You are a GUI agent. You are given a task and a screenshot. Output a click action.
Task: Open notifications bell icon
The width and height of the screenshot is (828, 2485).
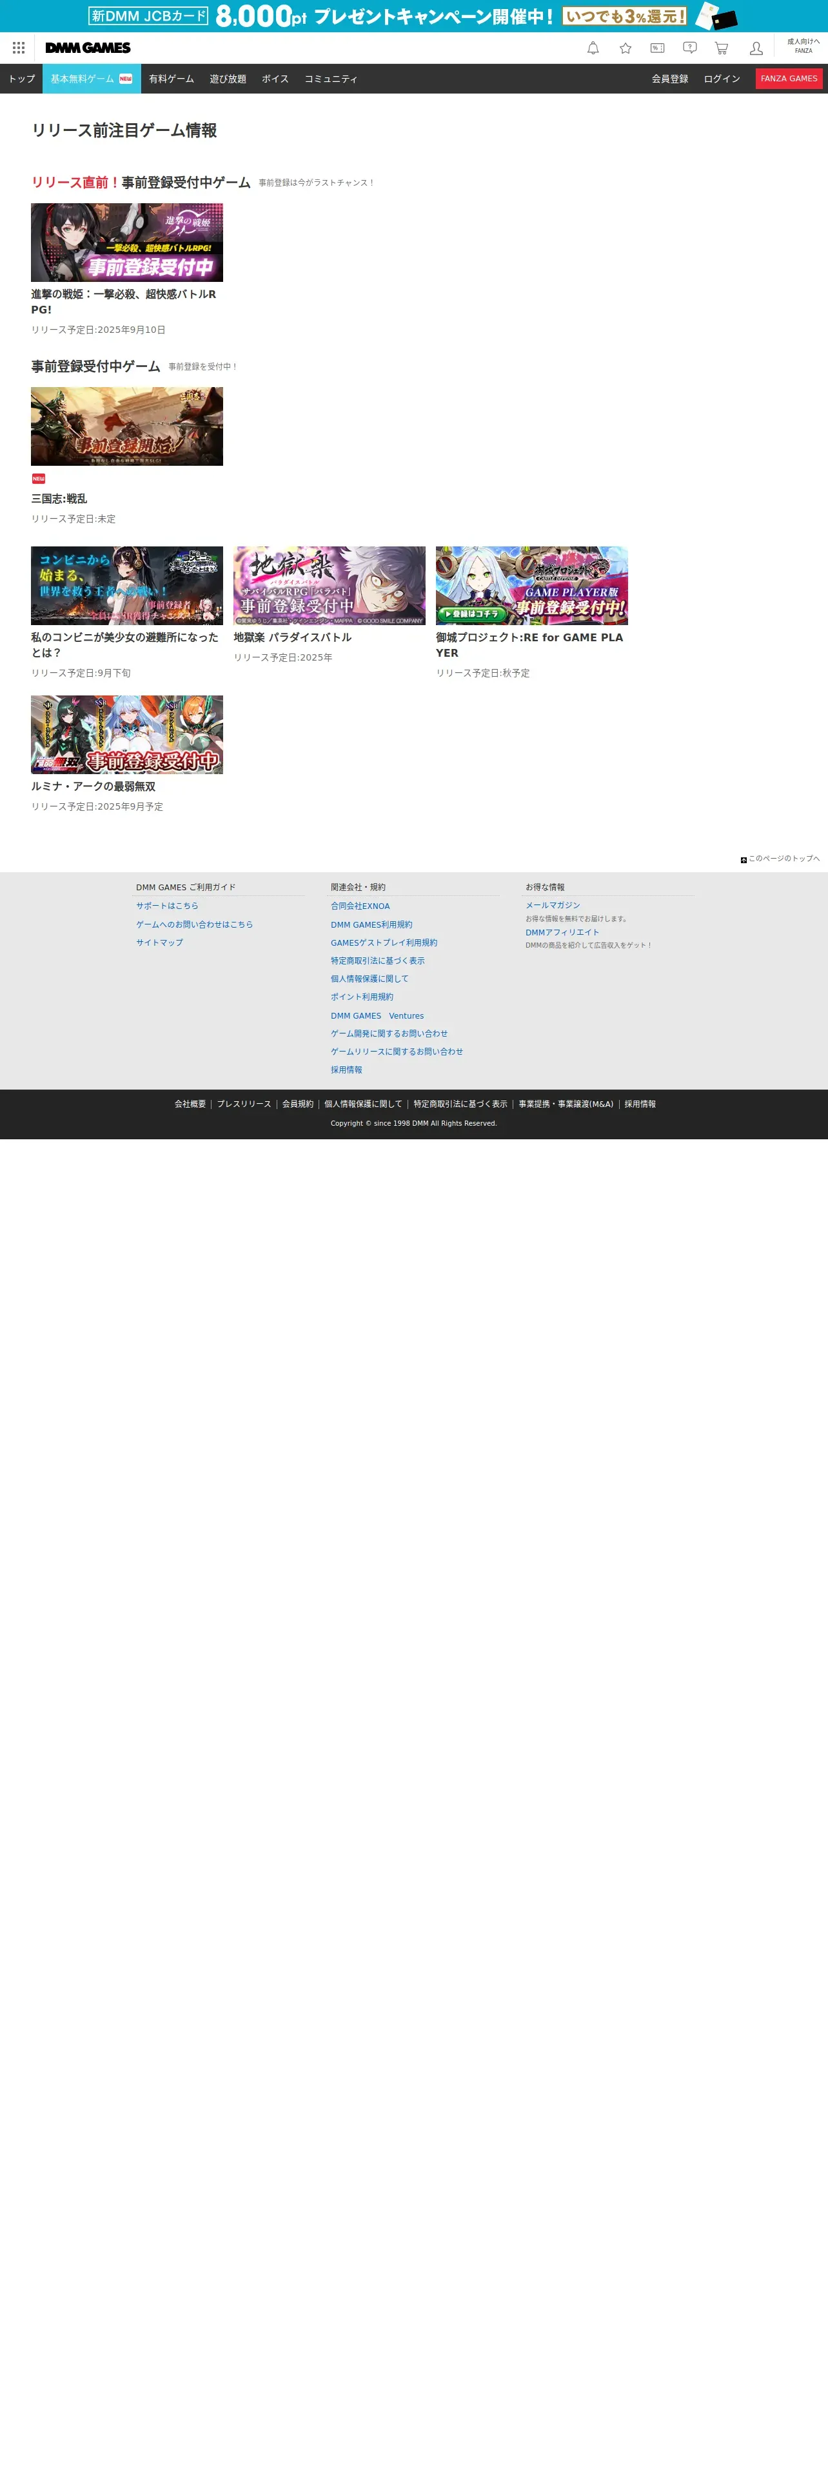tap(593, 48)
